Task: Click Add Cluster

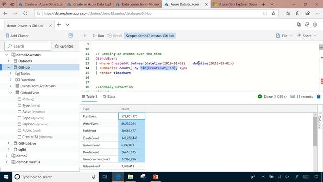Action: [x=17, y=36]
